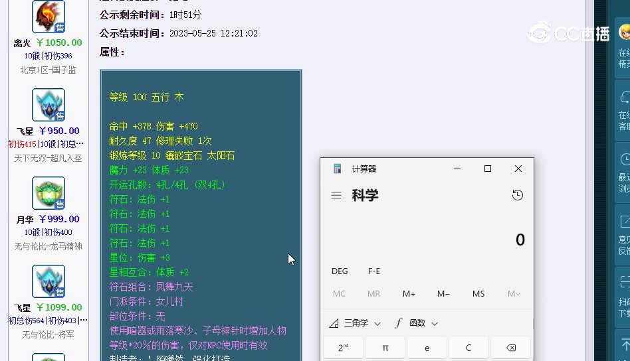Viewport: 630px width, 361px height.
Task: Open the 飞星 ¥950.00 listing link
Action: [48, 131]
